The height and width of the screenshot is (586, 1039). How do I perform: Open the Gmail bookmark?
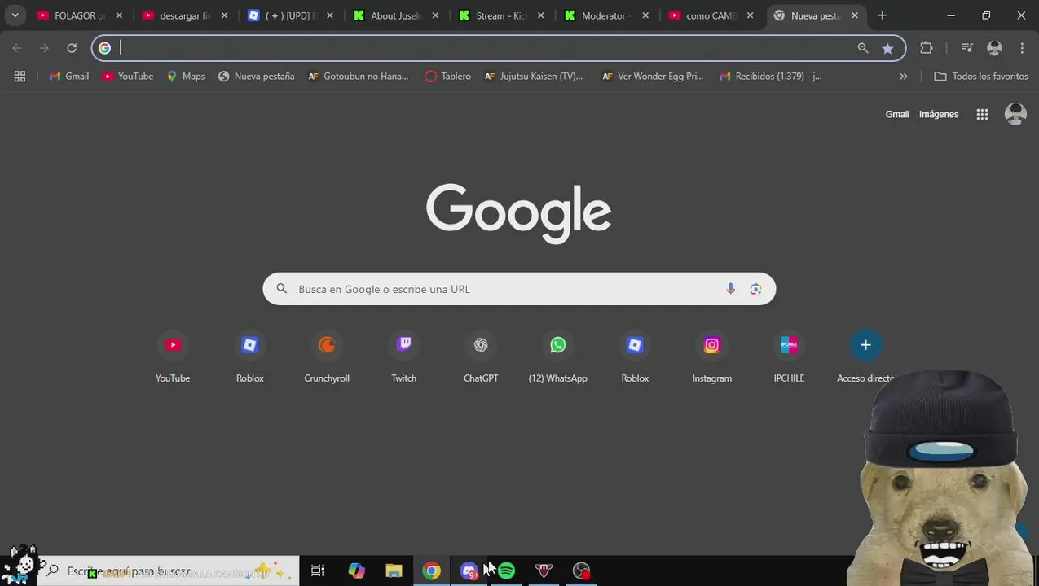click(x=68, y=76)
